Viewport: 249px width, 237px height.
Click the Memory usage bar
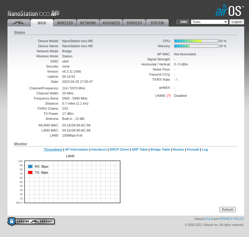196,46
